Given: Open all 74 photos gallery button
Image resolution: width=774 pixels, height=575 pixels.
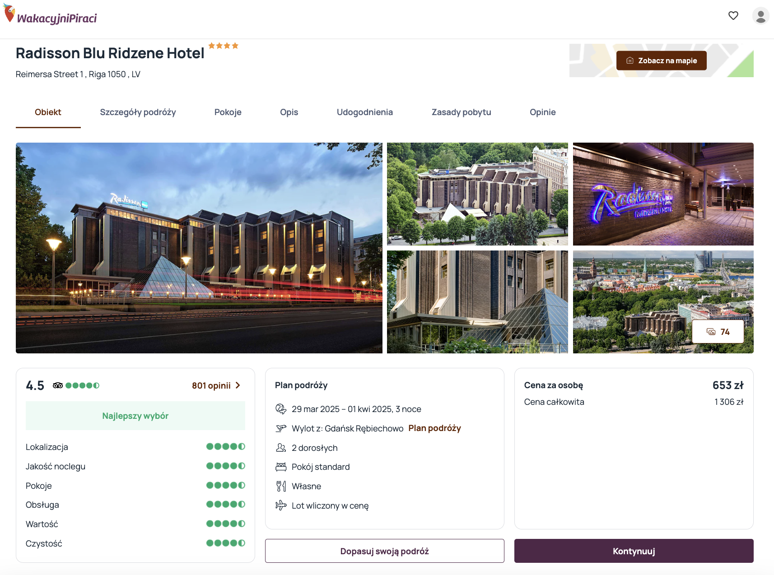Looking at the screenshot, I should [x=718, y=332].
